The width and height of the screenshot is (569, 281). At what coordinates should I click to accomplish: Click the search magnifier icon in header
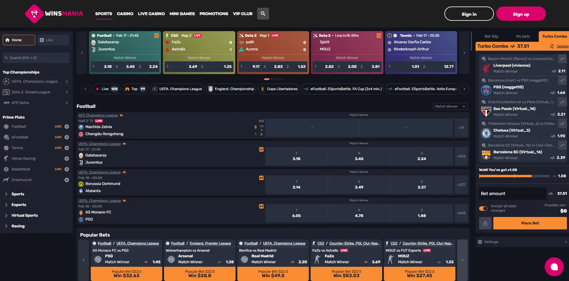pyautogui.click(x=263, y=14)
